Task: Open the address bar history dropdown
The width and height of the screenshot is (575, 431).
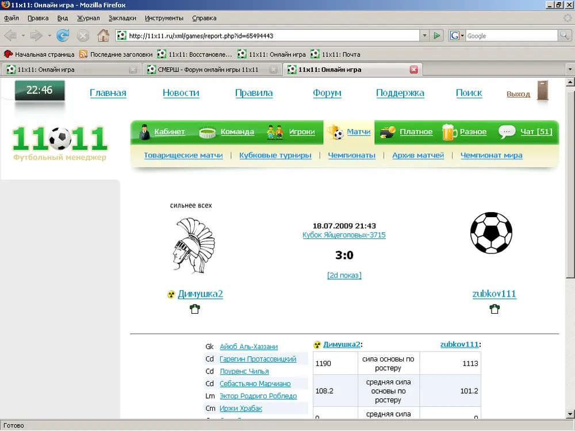Action: point(425,36)
